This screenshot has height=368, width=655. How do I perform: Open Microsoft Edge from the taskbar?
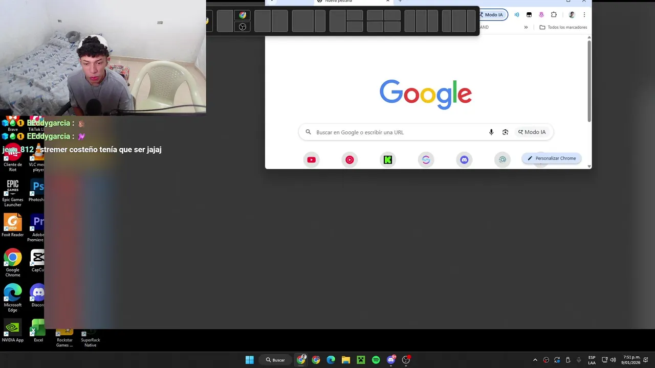[331, 360]
